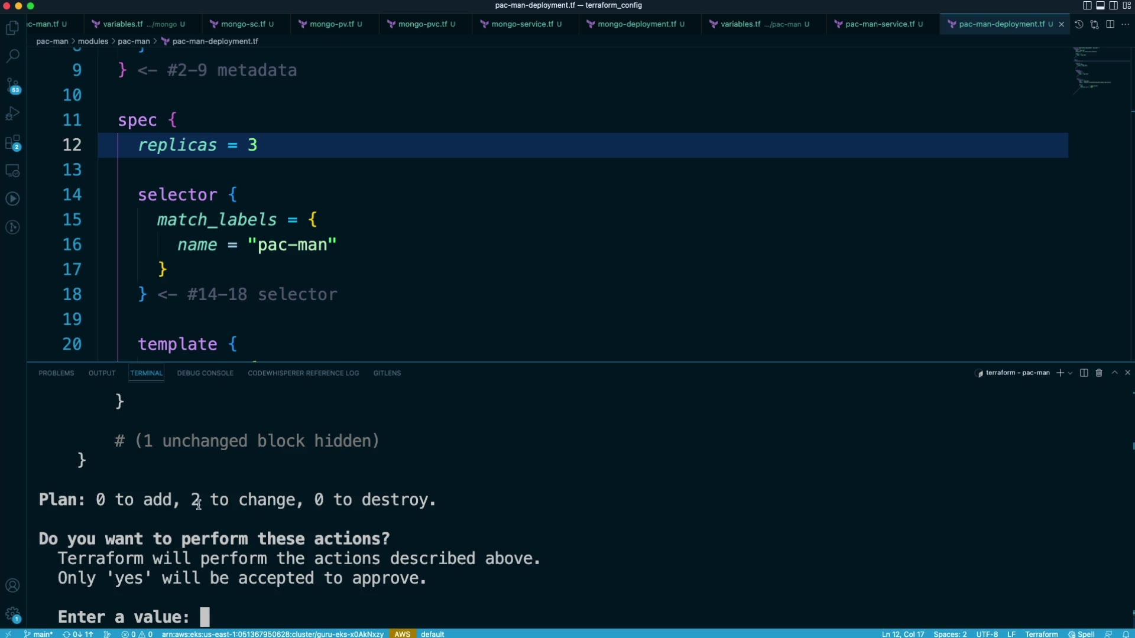This screenshot has height=638, width=1135.
Task: Open the Manage settings gear icon
Action: pos(12,614)
